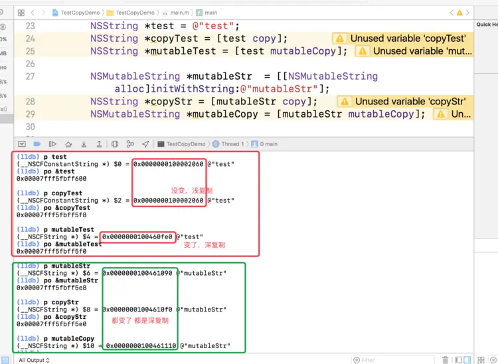498x364 pixels.
Task: Click line number 23 in the gutter
Action: (30, 26)
